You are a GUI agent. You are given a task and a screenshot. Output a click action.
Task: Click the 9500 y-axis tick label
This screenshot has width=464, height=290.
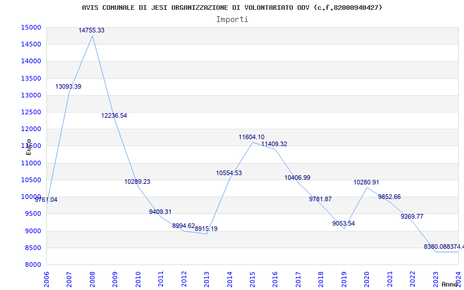coord(32,213)
